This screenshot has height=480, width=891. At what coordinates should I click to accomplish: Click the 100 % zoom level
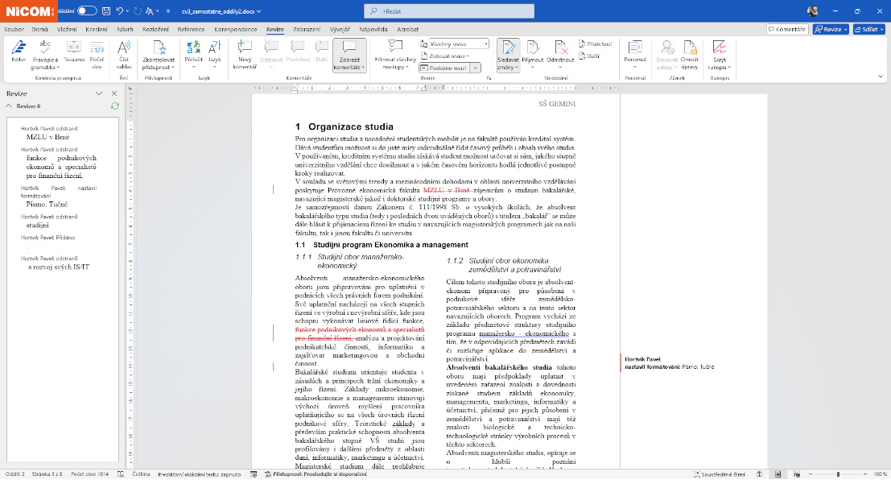(880, 474)
